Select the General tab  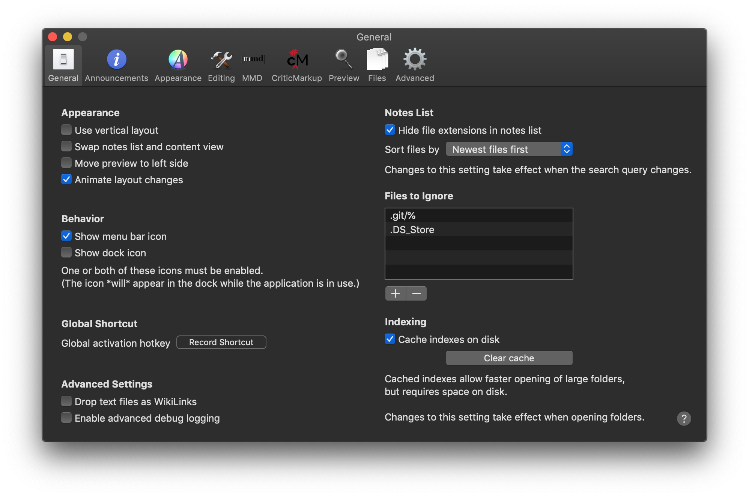tap(63, 66)
